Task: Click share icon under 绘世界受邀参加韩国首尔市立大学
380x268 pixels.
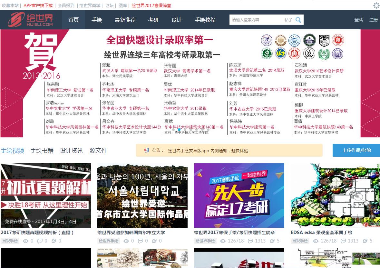Action: tap(154, 241)
